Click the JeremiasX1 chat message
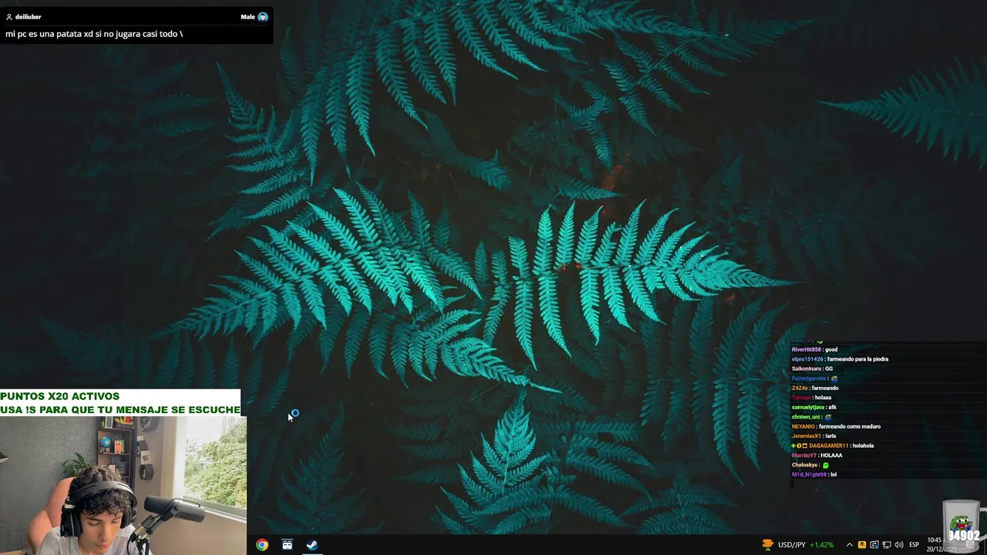This screenshot has height=555, width=987. click(x=814, y=436)
